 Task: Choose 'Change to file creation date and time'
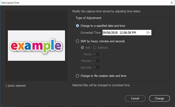coord(77,76)
